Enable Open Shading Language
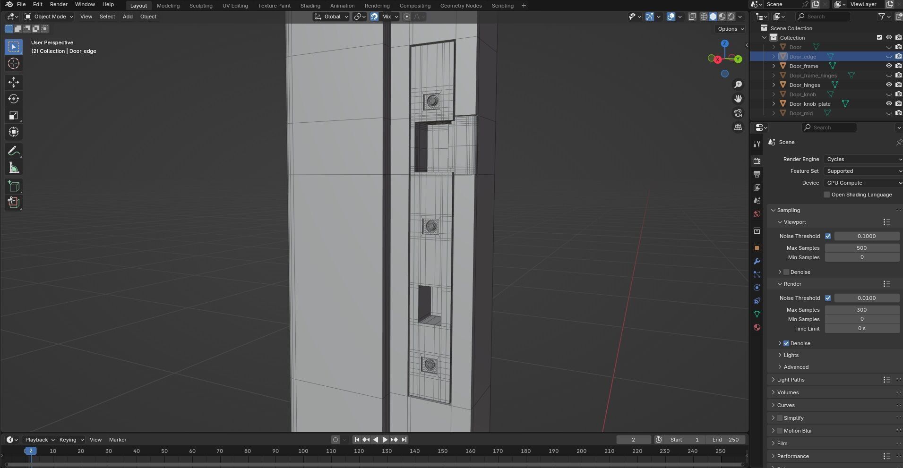 point(827,195)
